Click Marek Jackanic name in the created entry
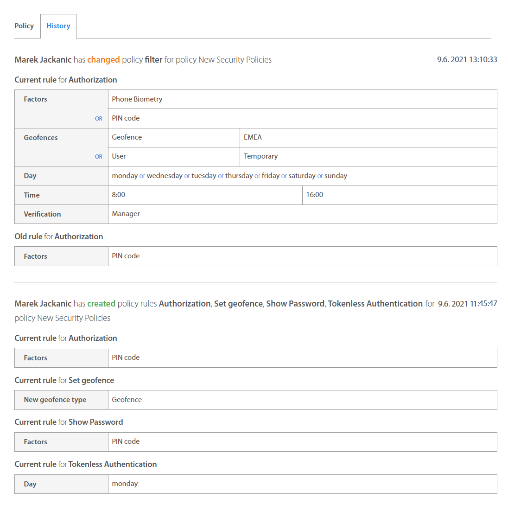This screenshot has height=505, width=508. (x=43, y=304)
